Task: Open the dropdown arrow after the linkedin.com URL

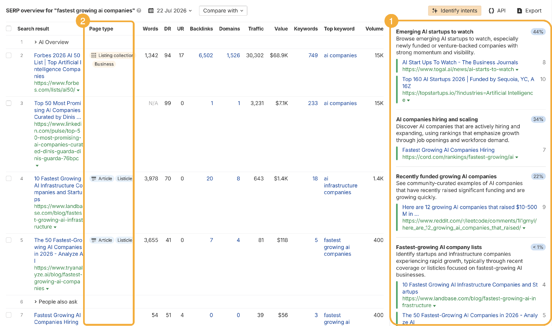Action: click(37, 166)
